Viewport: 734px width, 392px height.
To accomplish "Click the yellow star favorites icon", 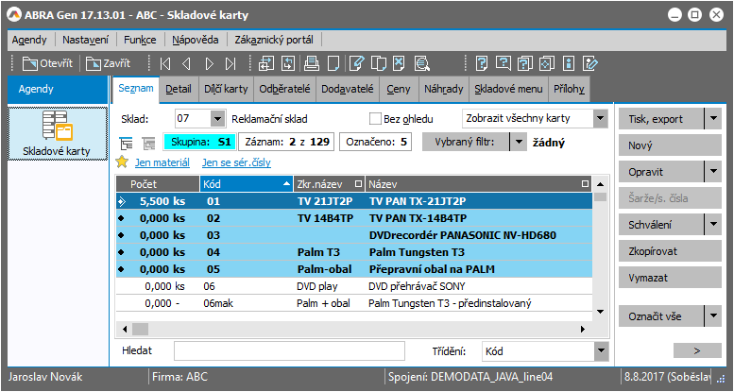I will (122, 162).
